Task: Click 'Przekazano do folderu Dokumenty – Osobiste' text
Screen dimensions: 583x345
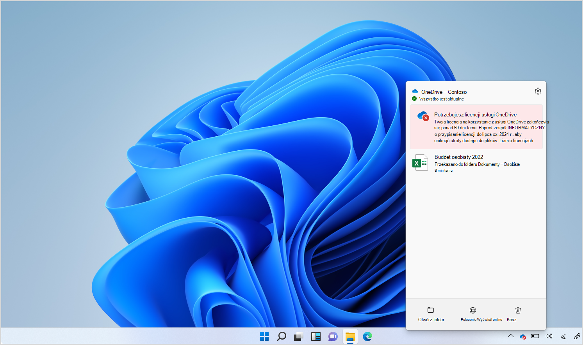Action: pos(477,164)
